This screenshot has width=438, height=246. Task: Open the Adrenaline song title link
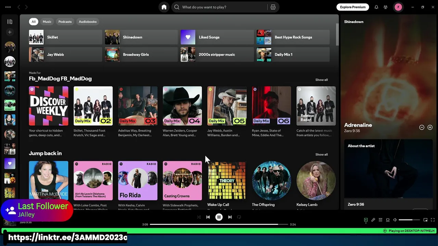(358, 125)
